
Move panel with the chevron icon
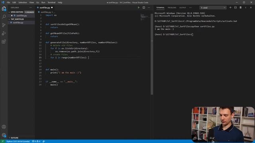(246, 8)
